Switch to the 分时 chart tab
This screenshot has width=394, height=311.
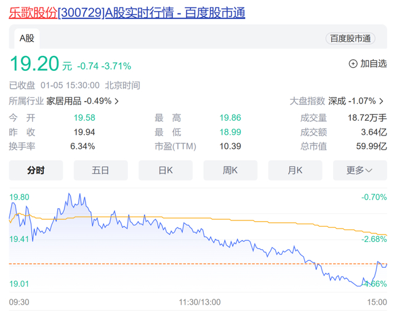click(x=36, y=170)
